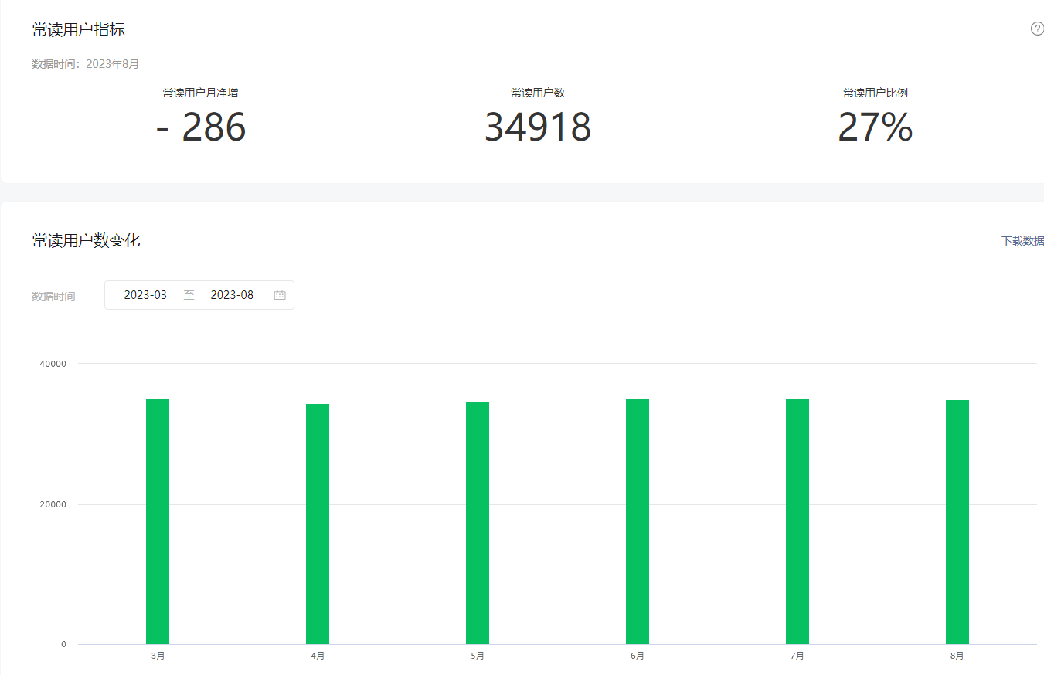Click the 8月 axis label
Screen dimensions: 1044x675
957,656
